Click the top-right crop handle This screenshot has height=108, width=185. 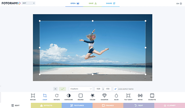point(145,21)
